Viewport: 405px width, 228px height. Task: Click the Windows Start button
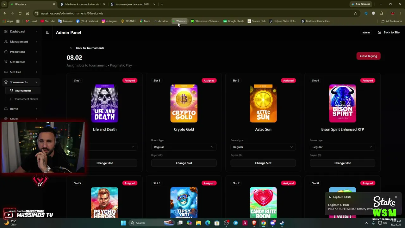pyautogui.click(x=123, y=223)
